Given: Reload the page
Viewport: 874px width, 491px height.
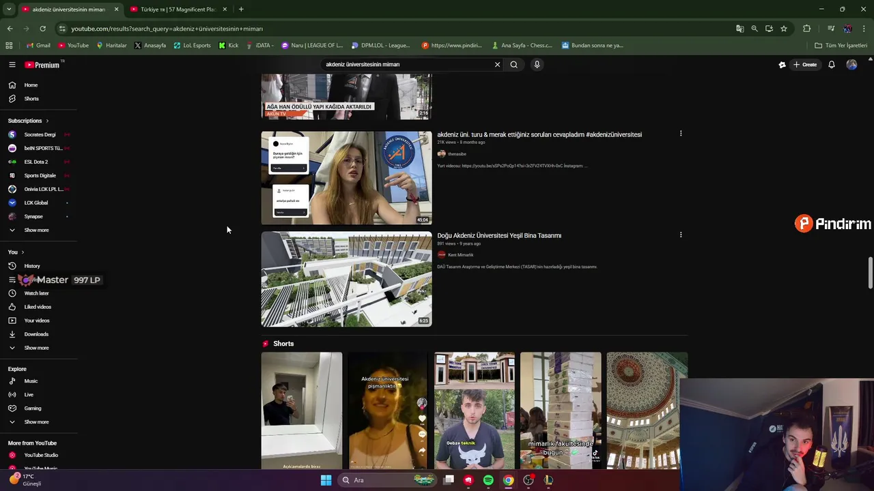Looking at the screenshot, I should coord(42,29).
